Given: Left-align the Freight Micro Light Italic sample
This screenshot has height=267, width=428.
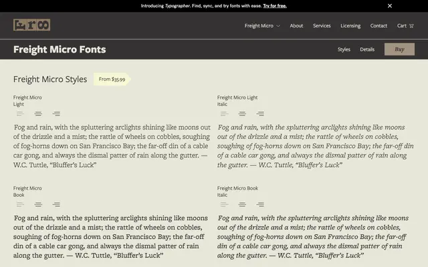Looking at the screenshot, I should coord(224,114).
